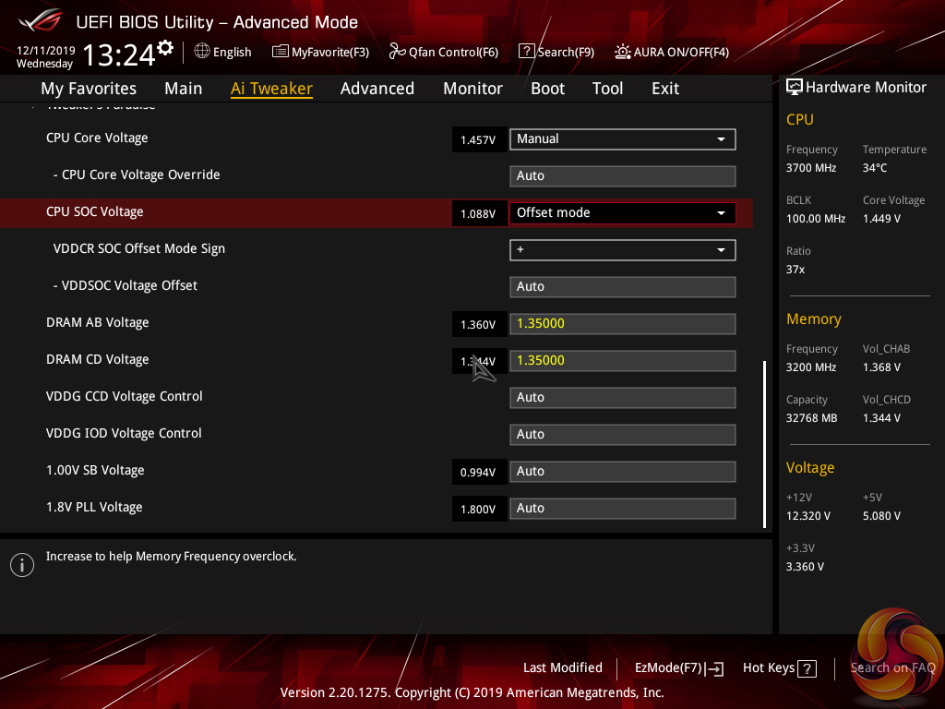The width and height of the screenshot is (945, 709).
Task: Go to the Boot tab
Action: [547, 89]
